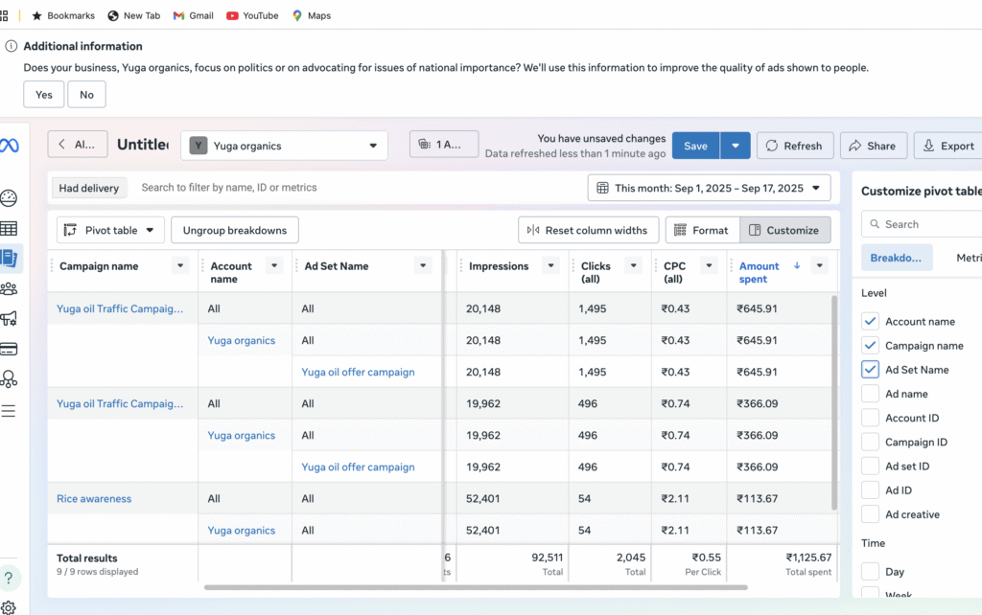Select the Format view tab
982x615 pixels.
point(702,230)
